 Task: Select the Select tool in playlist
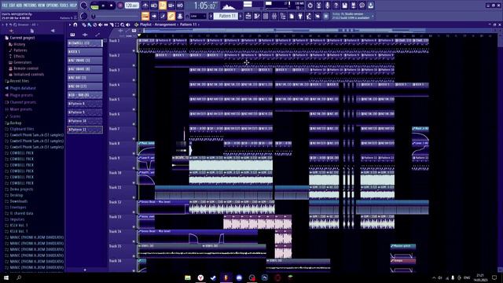pos(117,24)
